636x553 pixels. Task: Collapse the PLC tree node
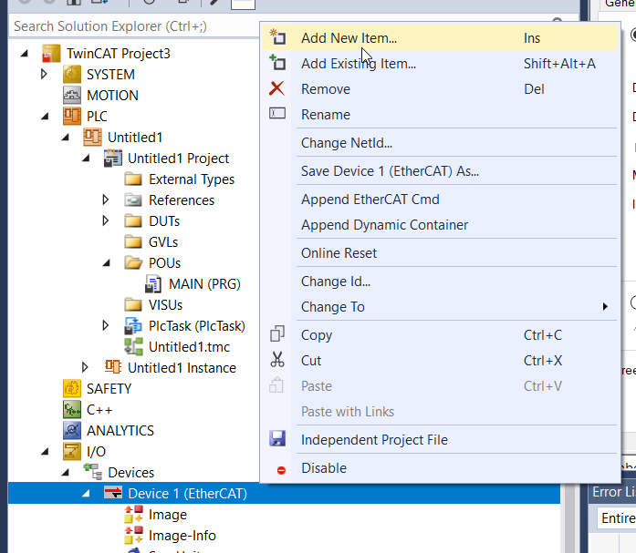[45, 117]
